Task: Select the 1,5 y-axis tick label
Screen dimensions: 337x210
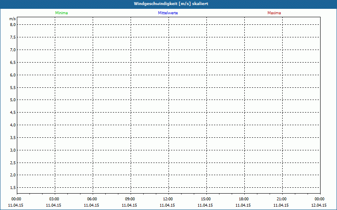Action: (x=13, y=187)
